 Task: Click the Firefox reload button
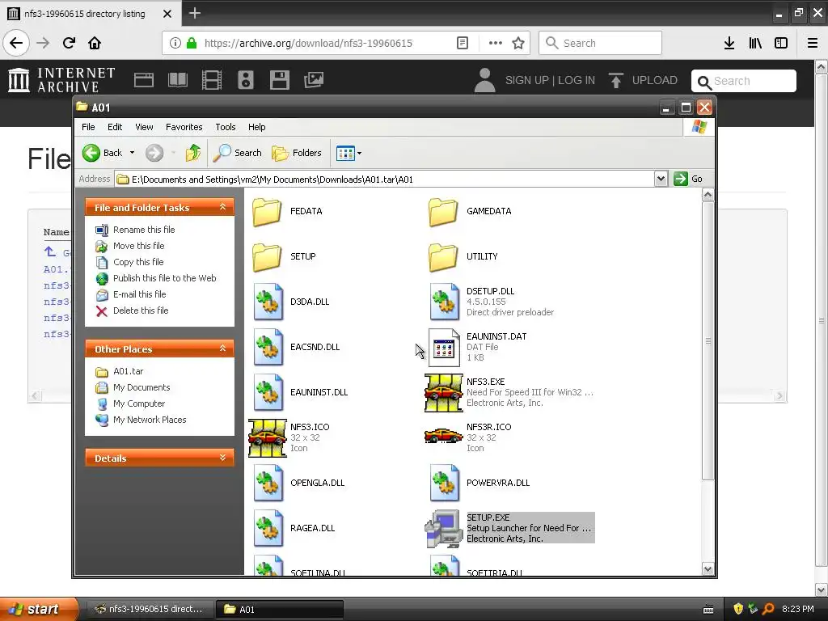[x=69, y=43]
